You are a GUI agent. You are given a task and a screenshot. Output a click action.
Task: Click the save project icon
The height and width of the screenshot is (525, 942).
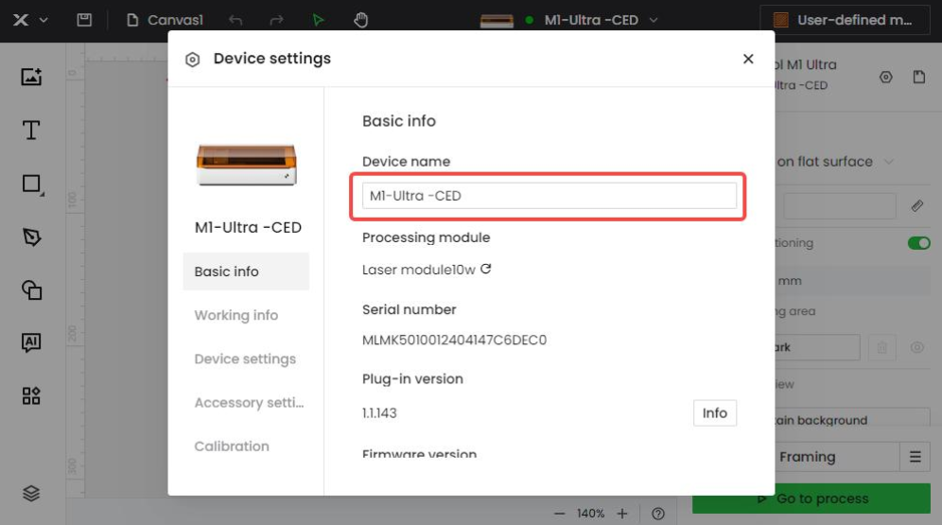pyautogui.click(x=84, y=20)
